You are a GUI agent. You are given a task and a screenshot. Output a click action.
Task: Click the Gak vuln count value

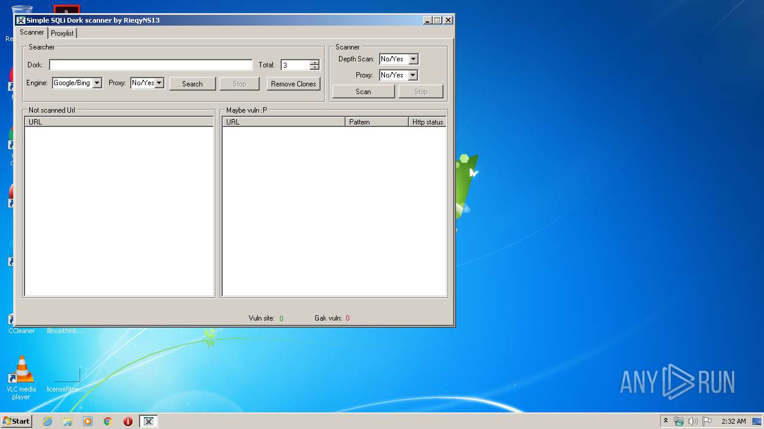pos(347,318)
